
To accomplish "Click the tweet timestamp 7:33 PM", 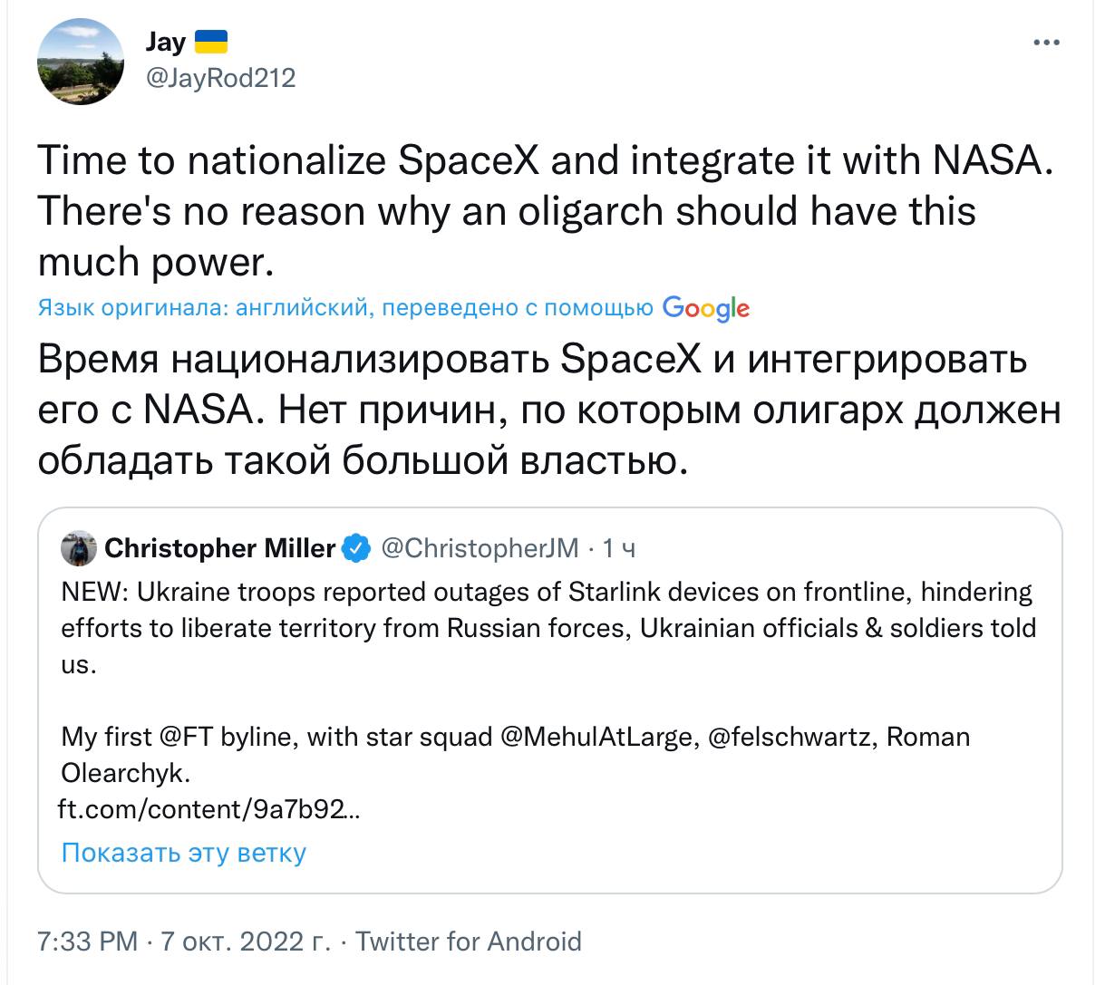I will pos(88,942).
